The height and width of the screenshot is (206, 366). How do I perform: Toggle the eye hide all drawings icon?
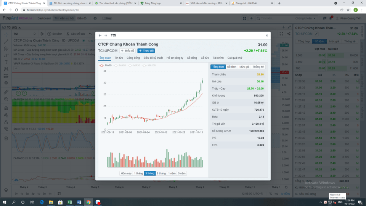click(6, 129)
